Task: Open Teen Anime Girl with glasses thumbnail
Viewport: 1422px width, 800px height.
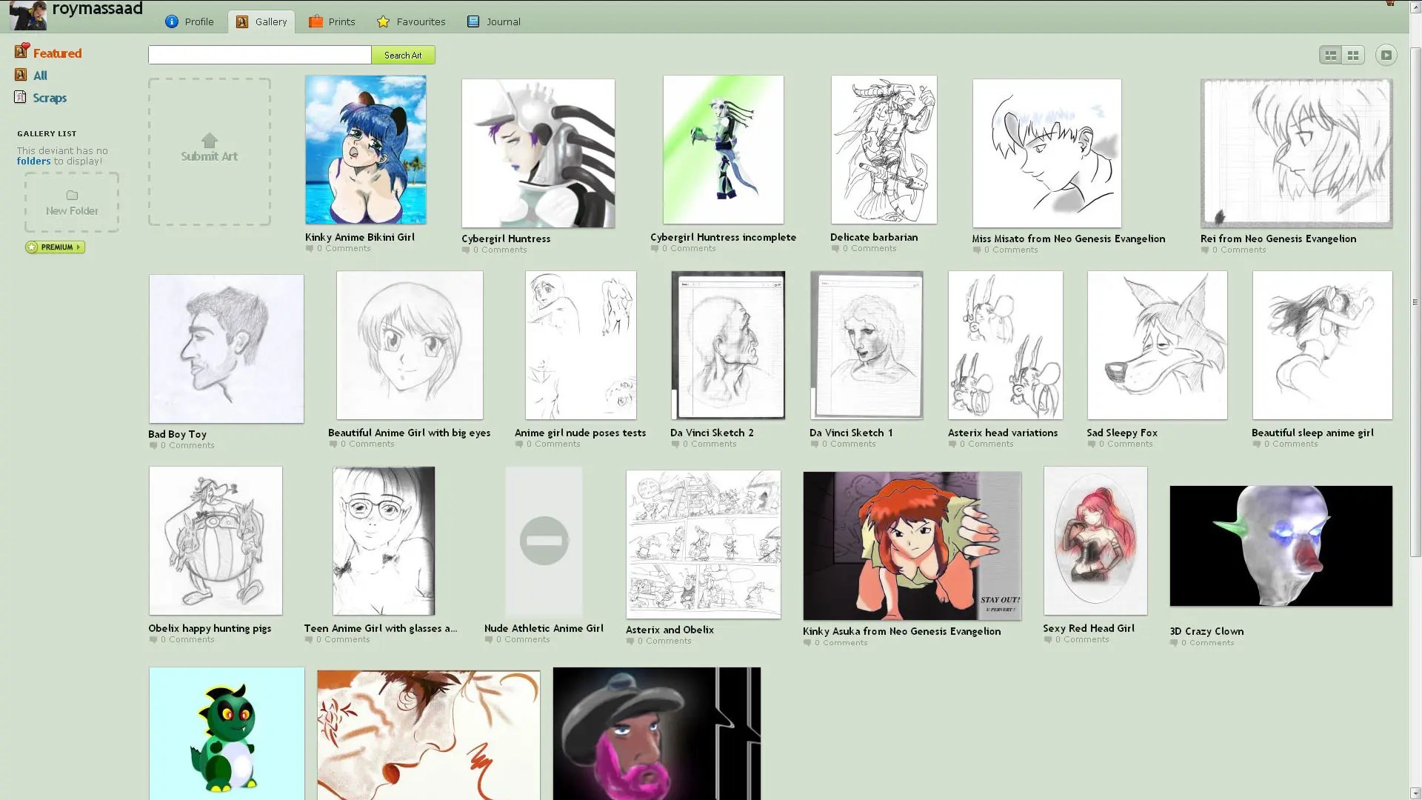Action: pyautogui.click(x=384, y=541)
